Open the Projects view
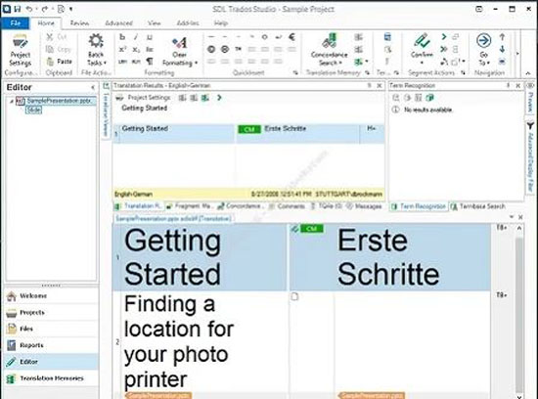Image resolution: width=538 pixels, height=399 pixels. pos(52,312)
